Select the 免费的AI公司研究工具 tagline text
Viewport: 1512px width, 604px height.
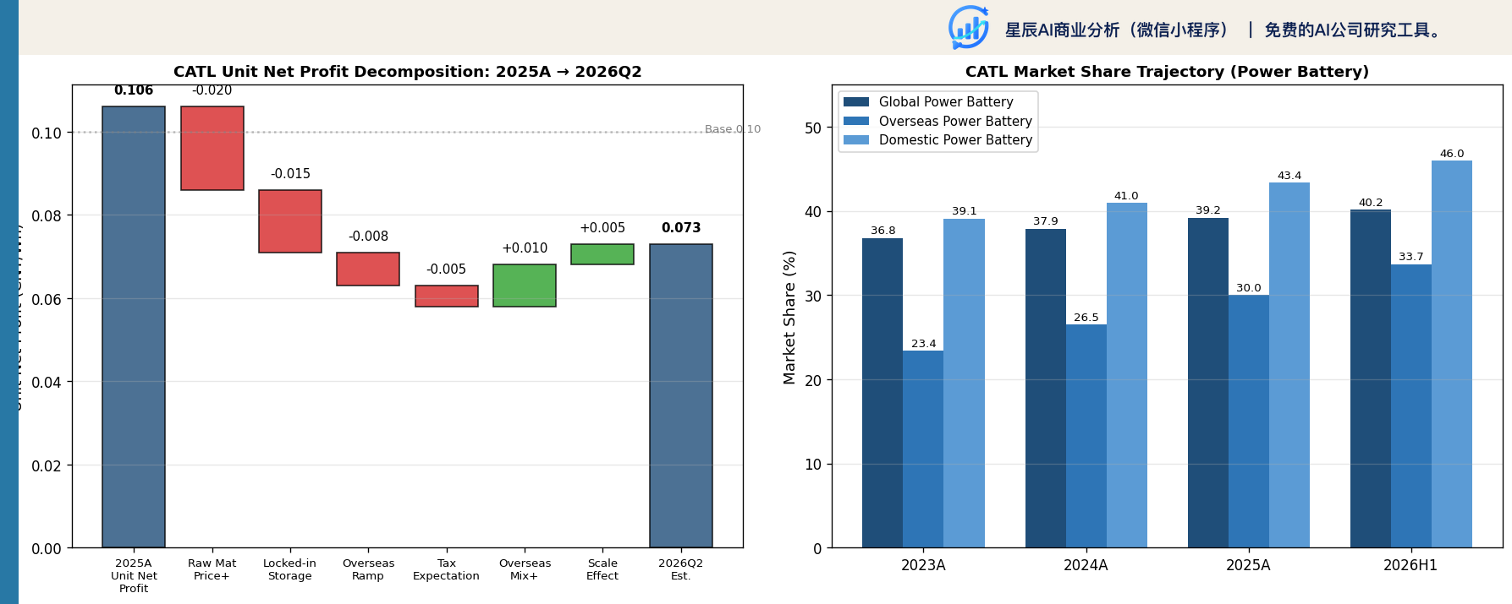1353,30
